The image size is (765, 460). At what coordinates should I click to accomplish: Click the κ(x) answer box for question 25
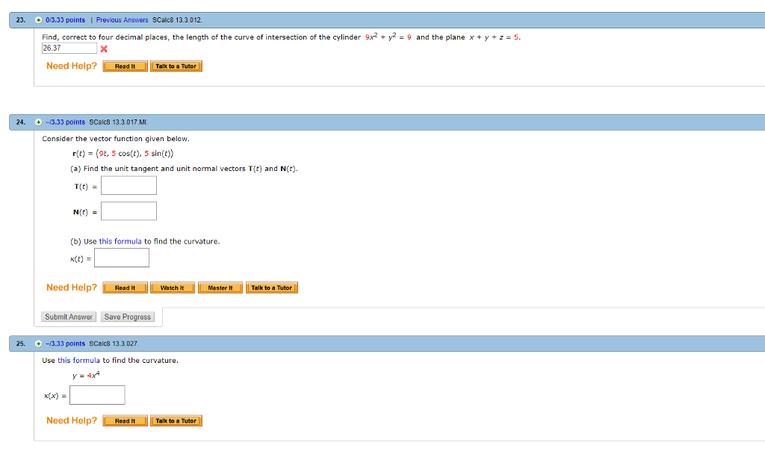pyautogui.click(x=97, y=395)
